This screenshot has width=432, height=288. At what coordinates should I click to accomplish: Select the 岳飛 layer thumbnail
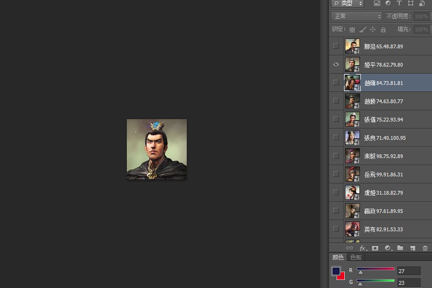[x=352, y=174]
